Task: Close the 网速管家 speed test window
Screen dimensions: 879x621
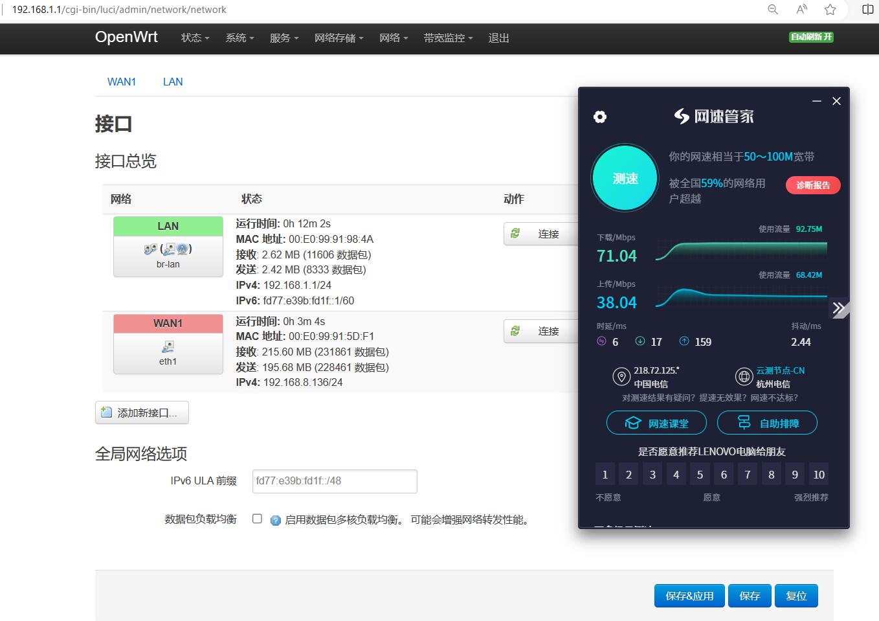Action: (x=836, y=101)
